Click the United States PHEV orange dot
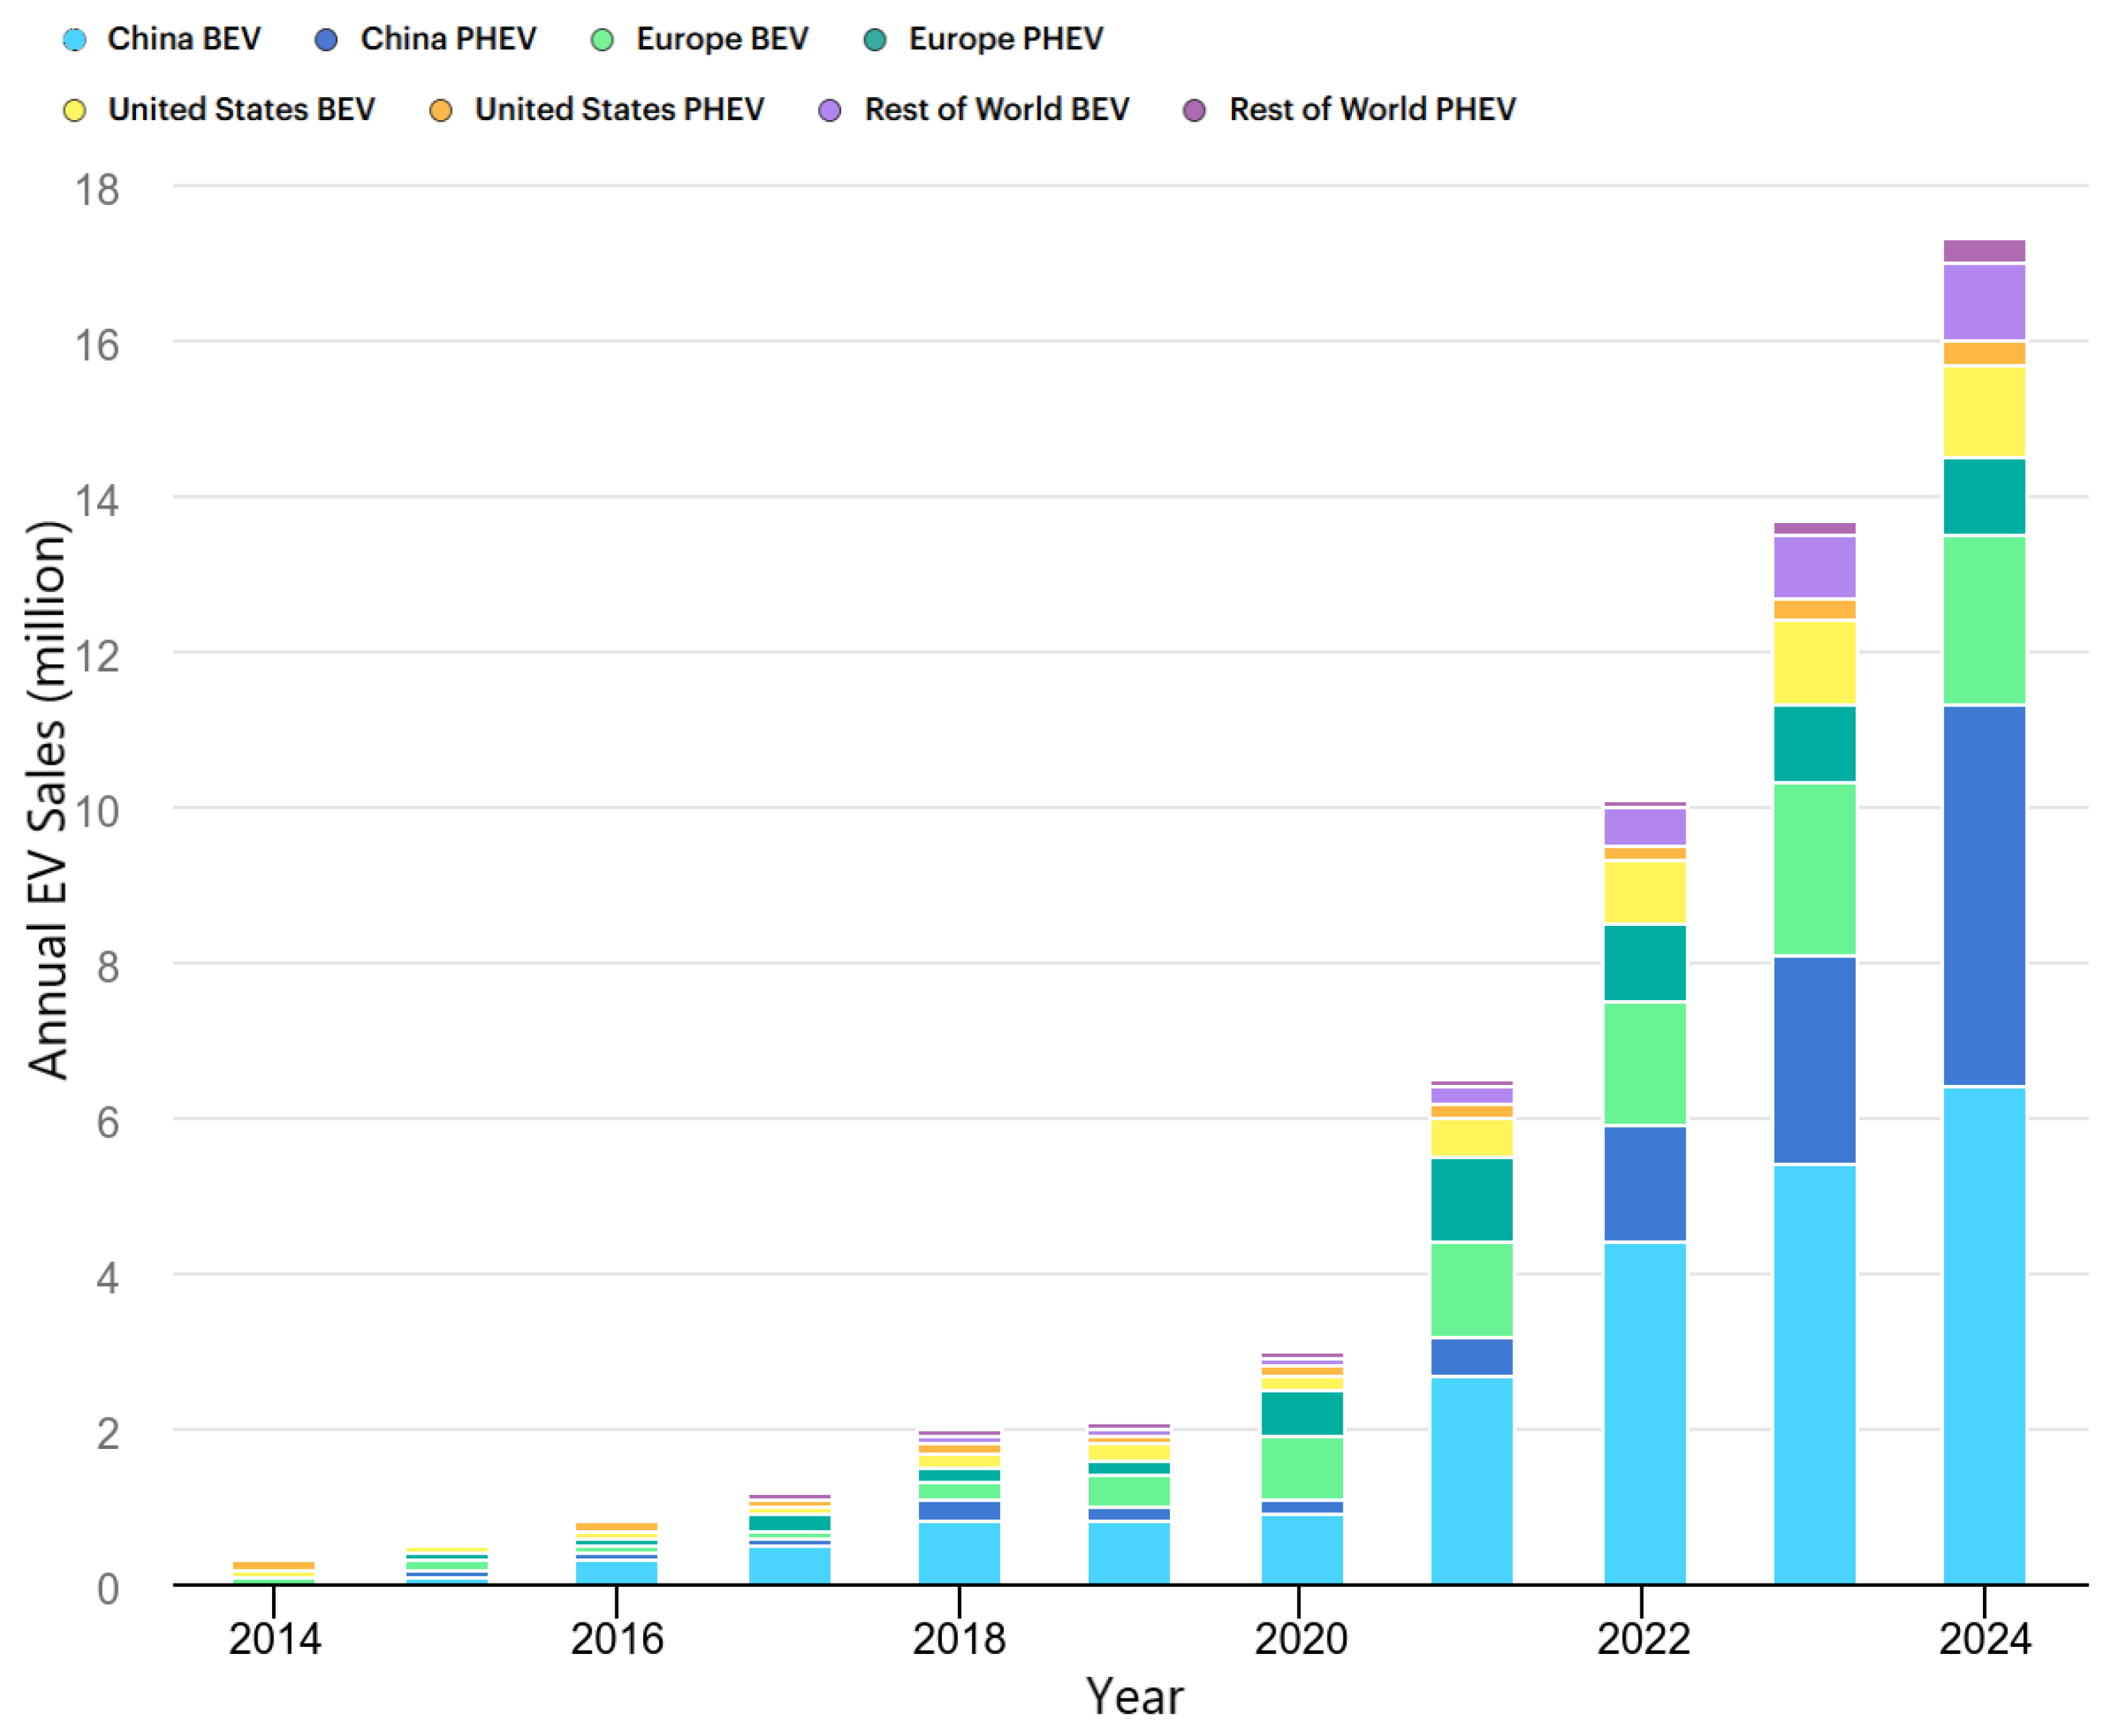This screenshot has width=2101, height=1736. pyautogui.click(x=440, y=110)
